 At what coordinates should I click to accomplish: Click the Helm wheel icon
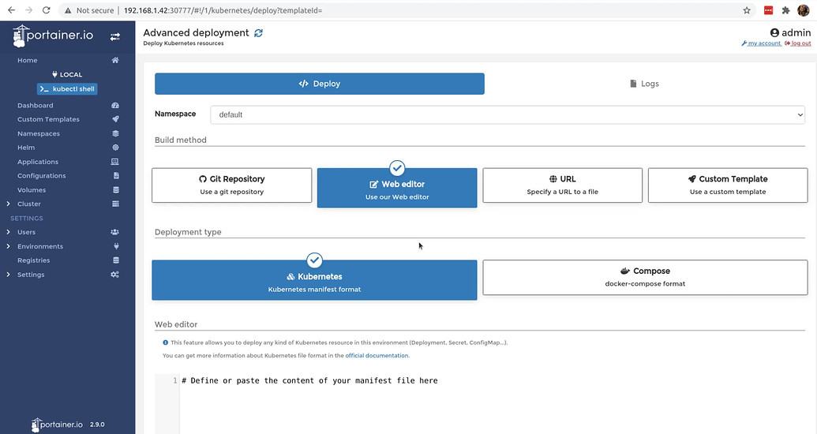(115, 148)
